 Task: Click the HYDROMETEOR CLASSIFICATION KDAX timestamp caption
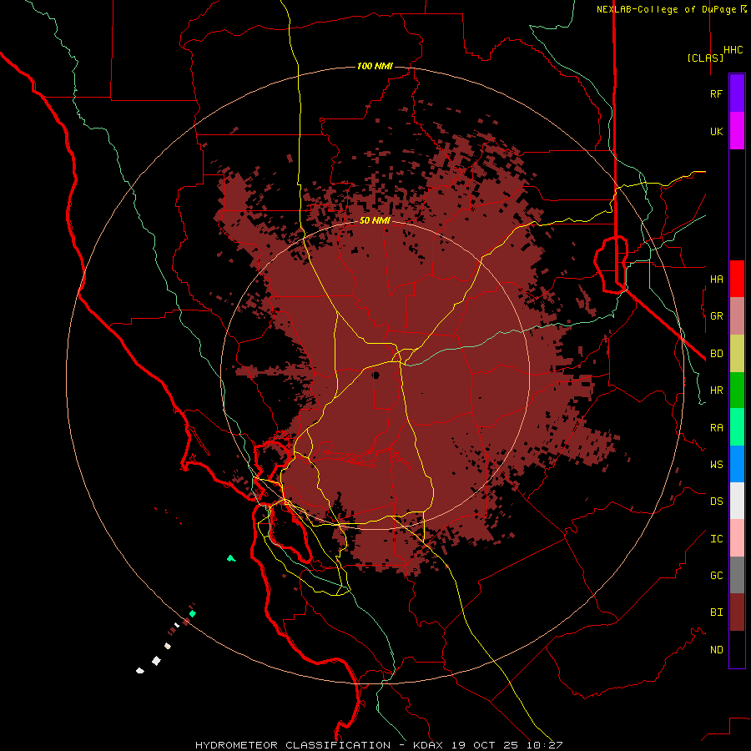[x=378, y=745]
